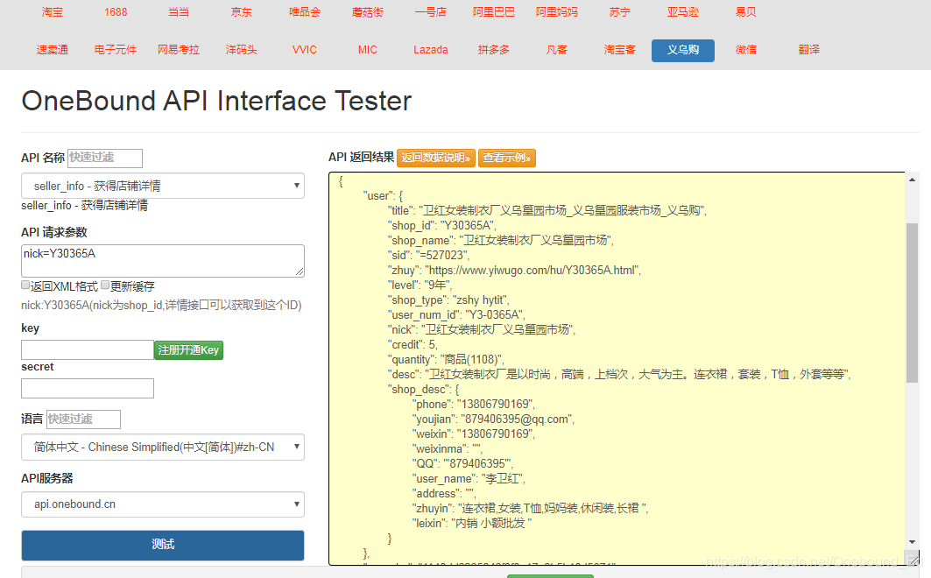Screen dimensions: 931x578
Task: Select the 亚马逊 platform tab
Action: pos(683,12)
